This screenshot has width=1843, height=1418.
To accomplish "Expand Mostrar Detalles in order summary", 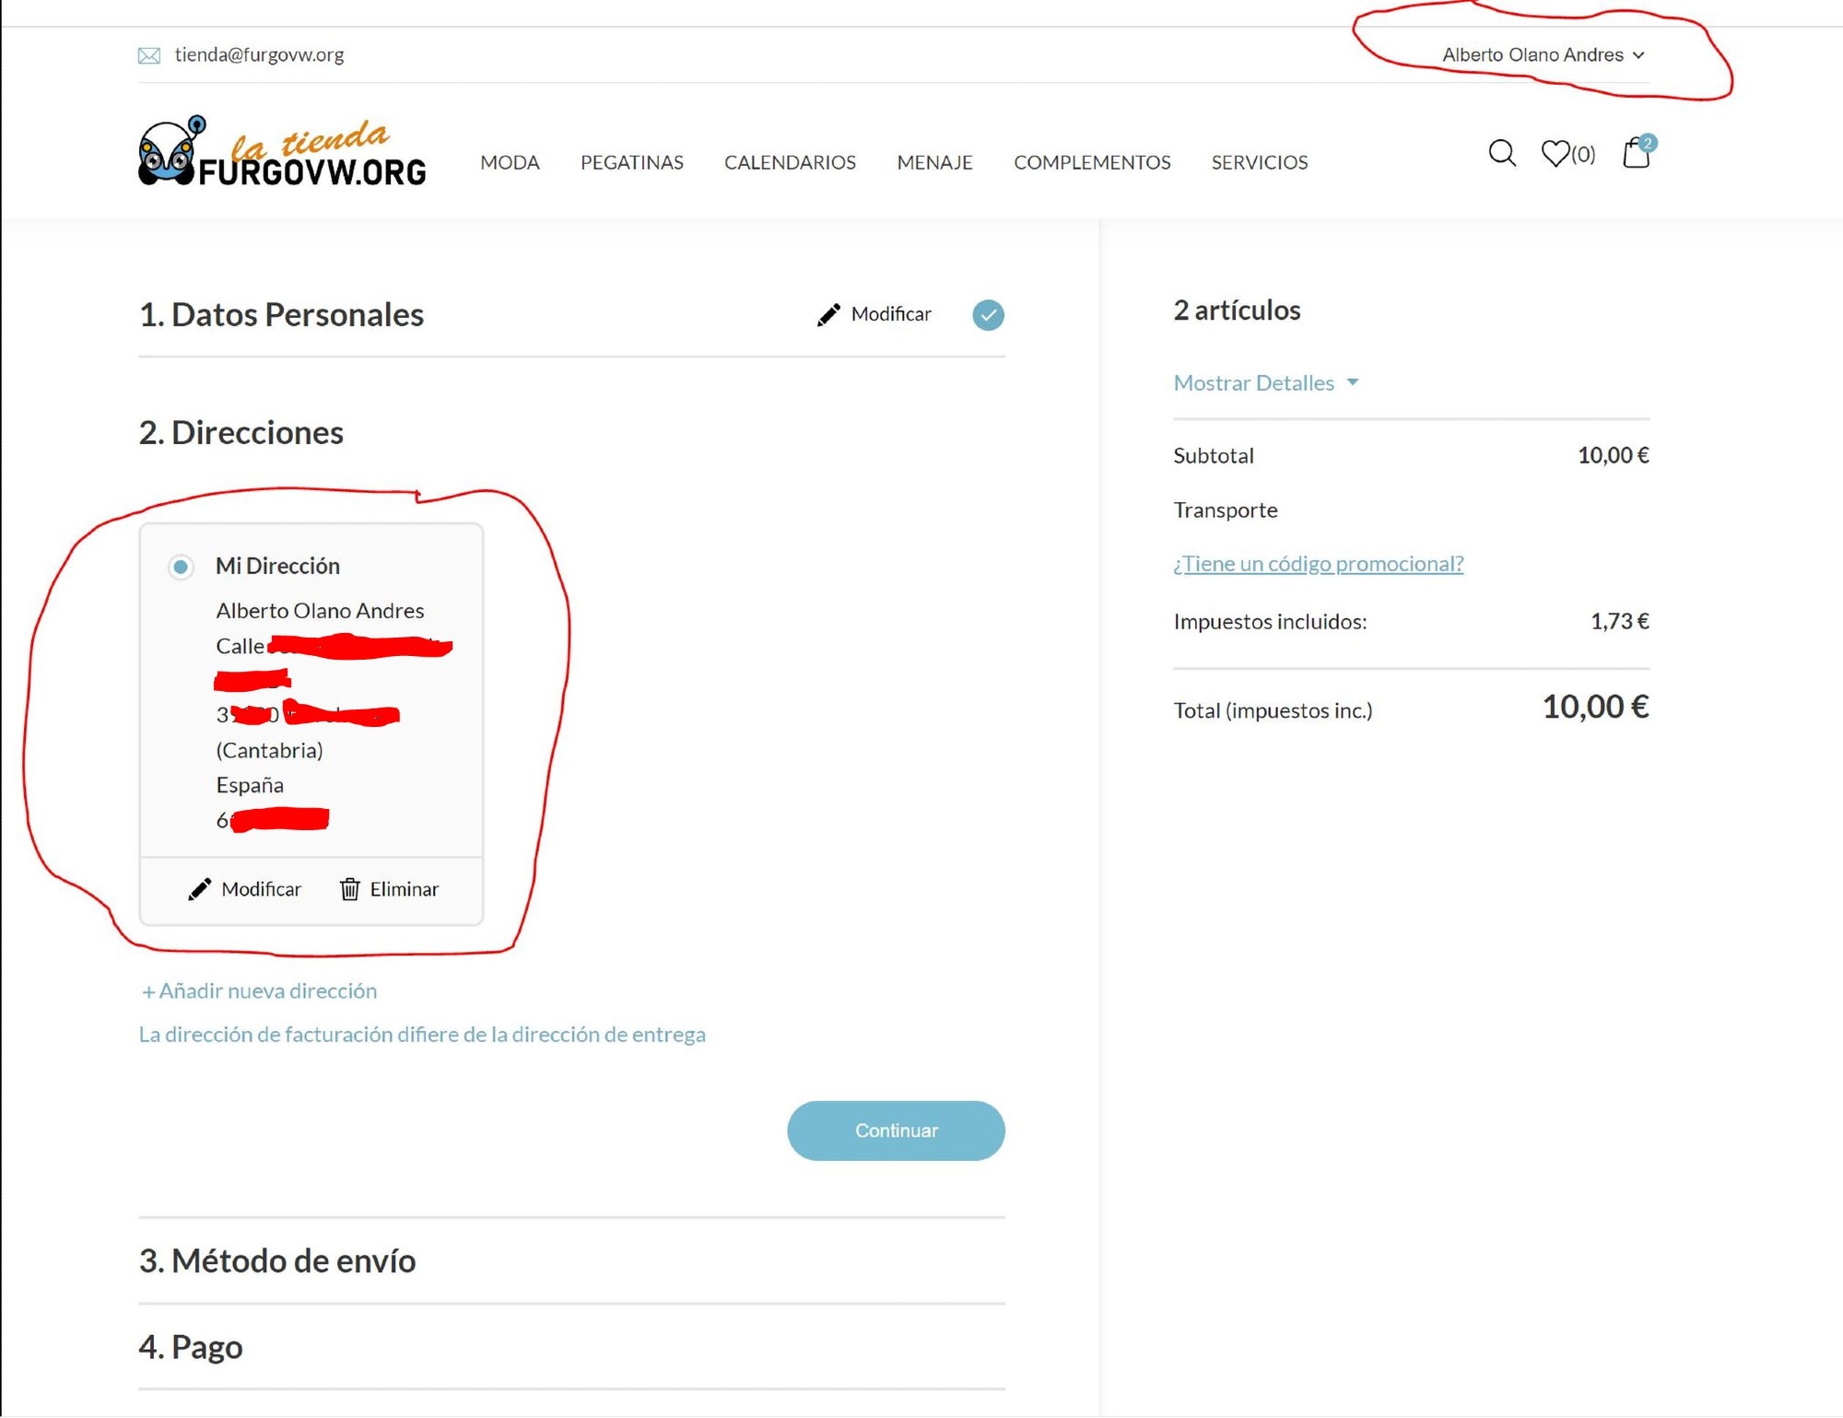I will coord(1265,382).
